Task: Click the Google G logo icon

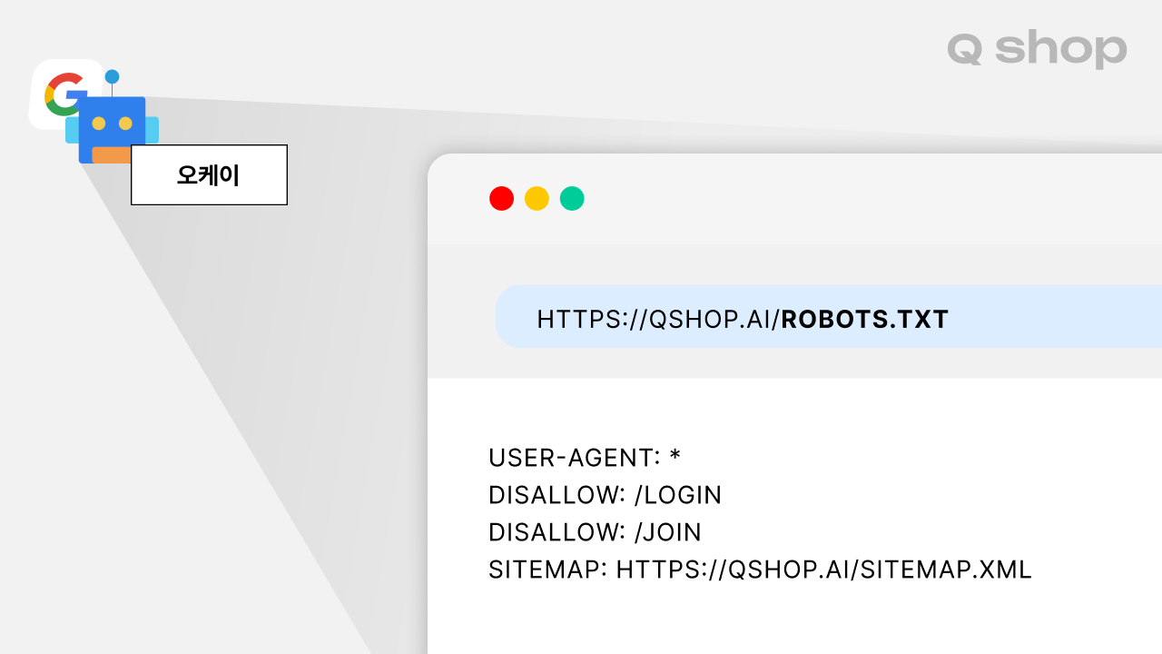Action: click(x=65, y=94)
